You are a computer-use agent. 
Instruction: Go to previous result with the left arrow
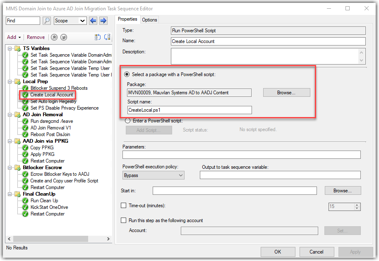[x=93, y=21]
